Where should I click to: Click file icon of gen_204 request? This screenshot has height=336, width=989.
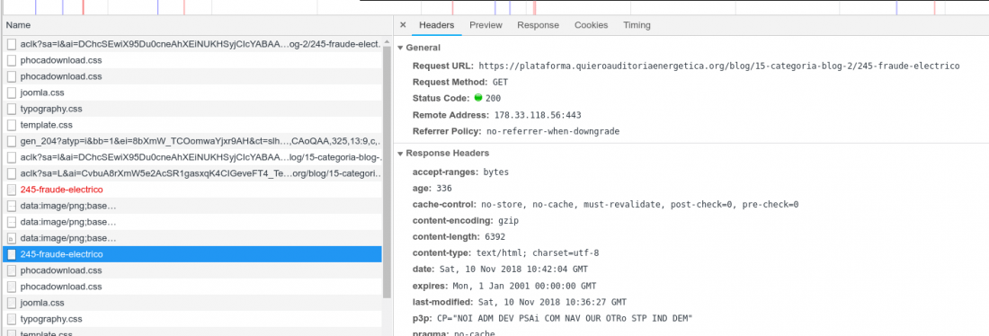coord(12,141)
